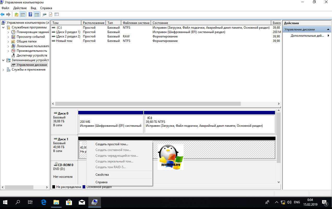Collapse the Служебные программы tree node

tap(3, 27)
